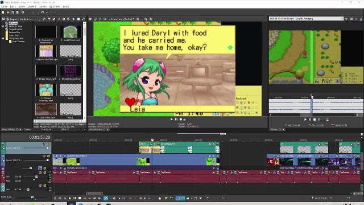Switch to the Explorer tab
The width and height of the screenshot is (364, 205).
[28, 129]
